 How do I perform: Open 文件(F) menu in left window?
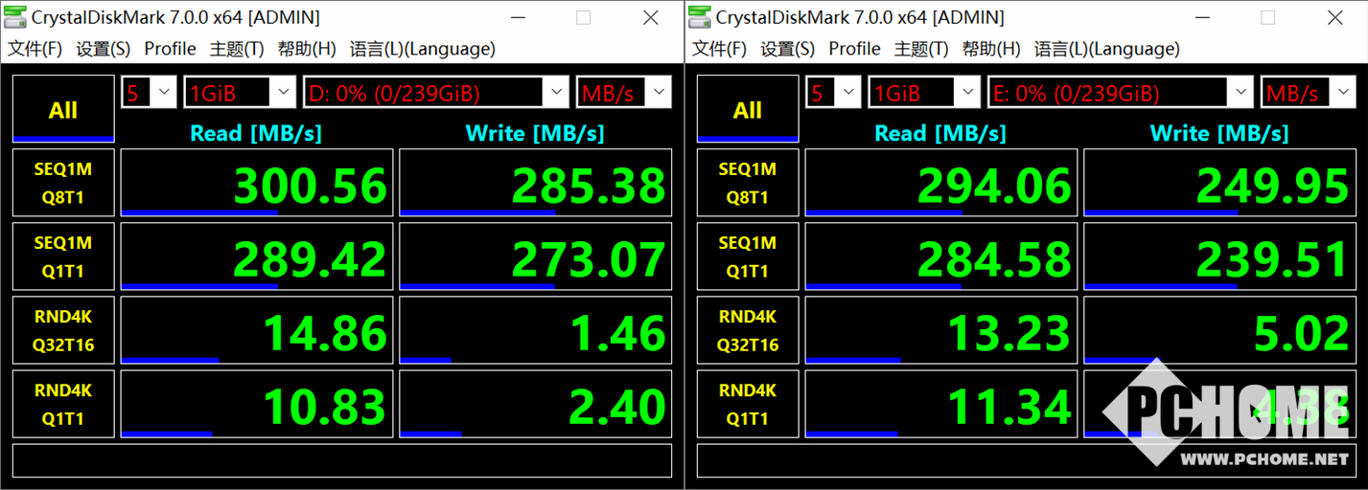[35, 49]
